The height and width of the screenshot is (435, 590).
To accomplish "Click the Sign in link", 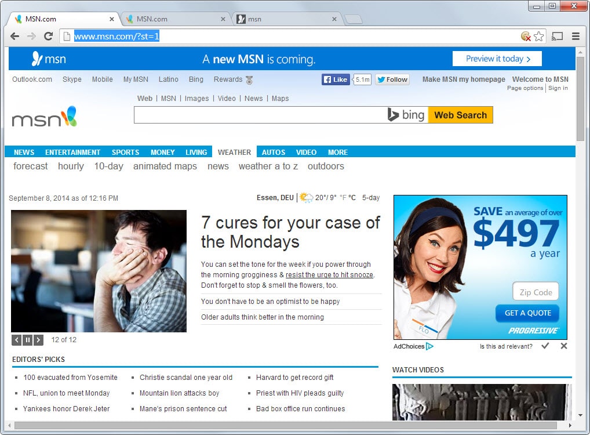I will (558, 88).
